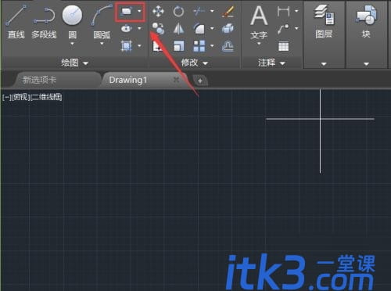Open the Rectangle tool dropdown arrow

pyautogui.click(x=139, y=11)
